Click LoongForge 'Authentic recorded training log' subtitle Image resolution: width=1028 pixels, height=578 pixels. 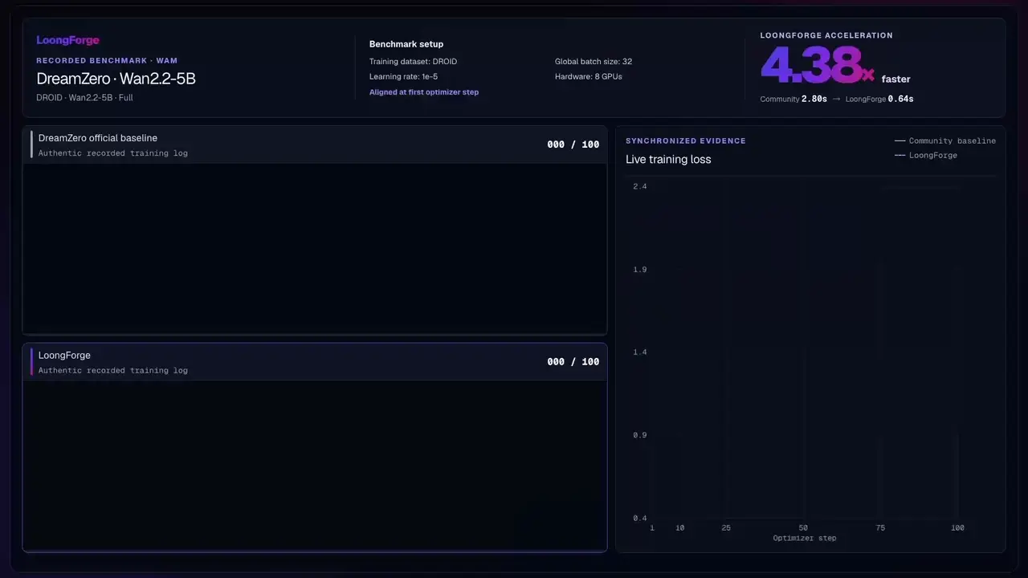pos(113,371)
